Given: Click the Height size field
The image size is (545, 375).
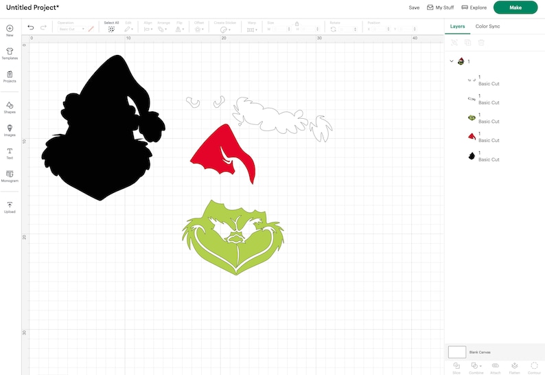Looking at the screenshot, I should tap(309, 30).
